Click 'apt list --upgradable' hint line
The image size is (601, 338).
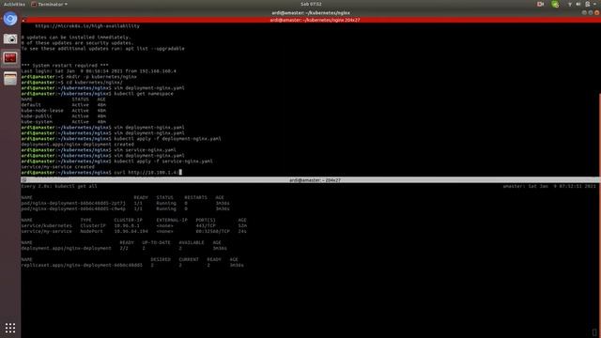[102, 49]
